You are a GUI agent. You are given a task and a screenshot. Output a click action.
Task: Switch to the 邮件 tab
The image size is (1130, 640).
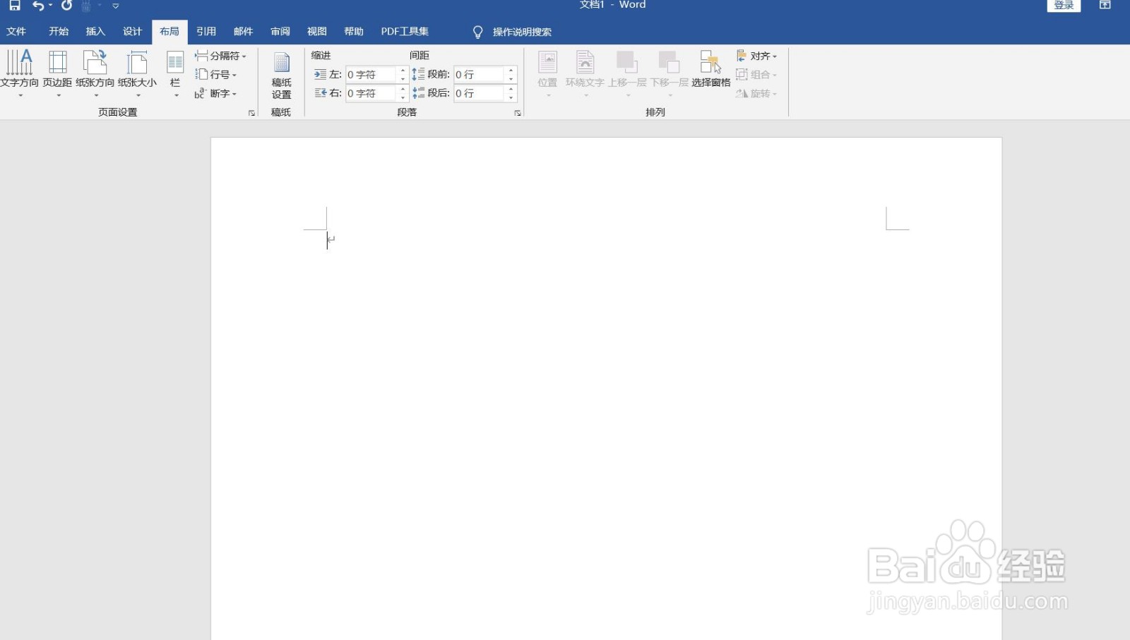[x=243, y=32]
